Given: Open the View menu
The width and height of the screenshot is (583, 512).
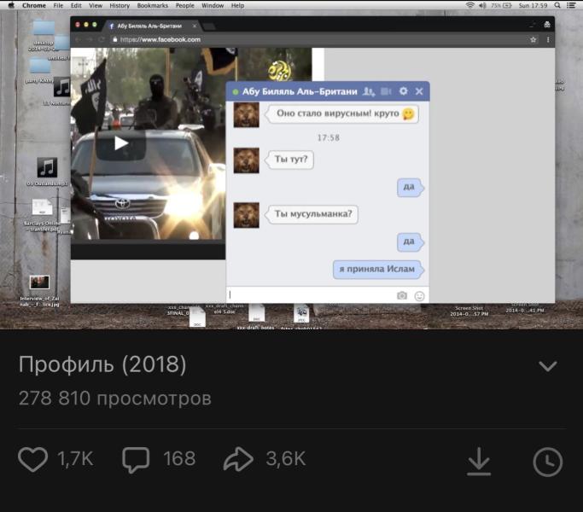Looking at the screenshot, I should [x=96, y=6].
